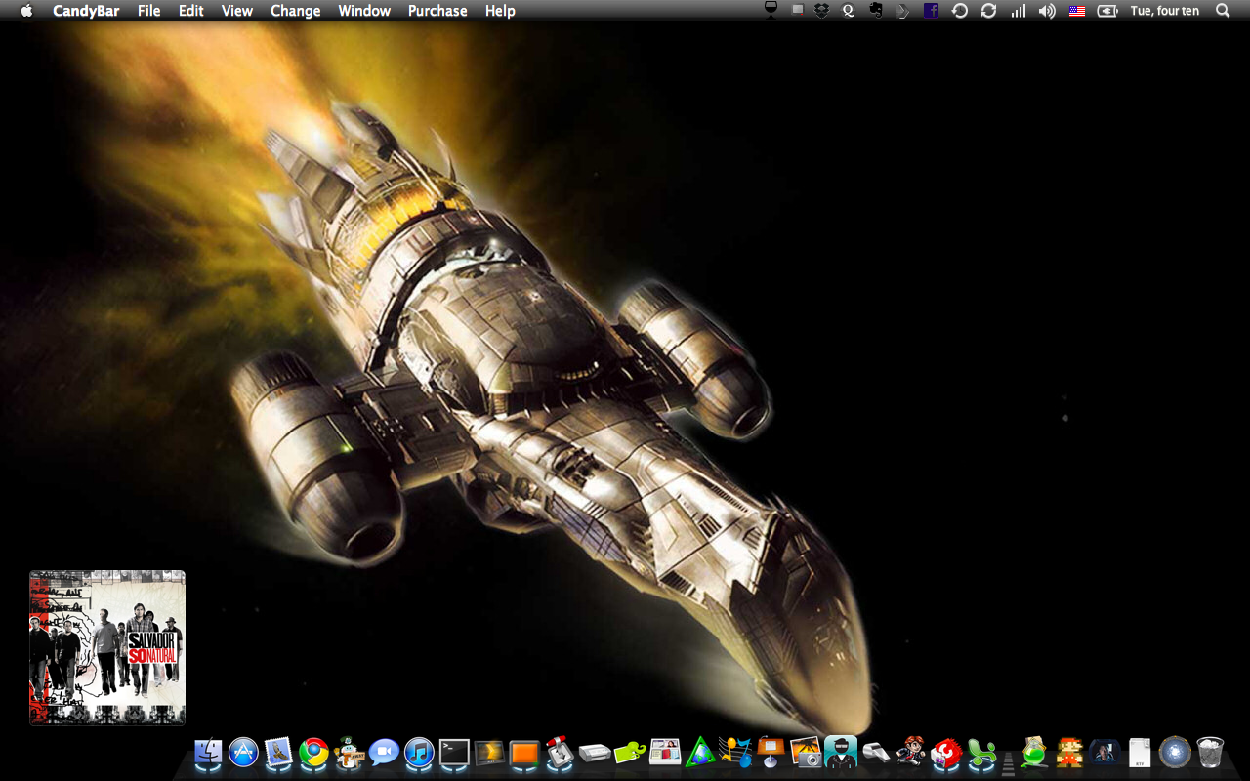The image size is (1250, 781).
Task: Click the green triangle globe Dock icon
Action: pyautogui.click(x=700, y=752)
